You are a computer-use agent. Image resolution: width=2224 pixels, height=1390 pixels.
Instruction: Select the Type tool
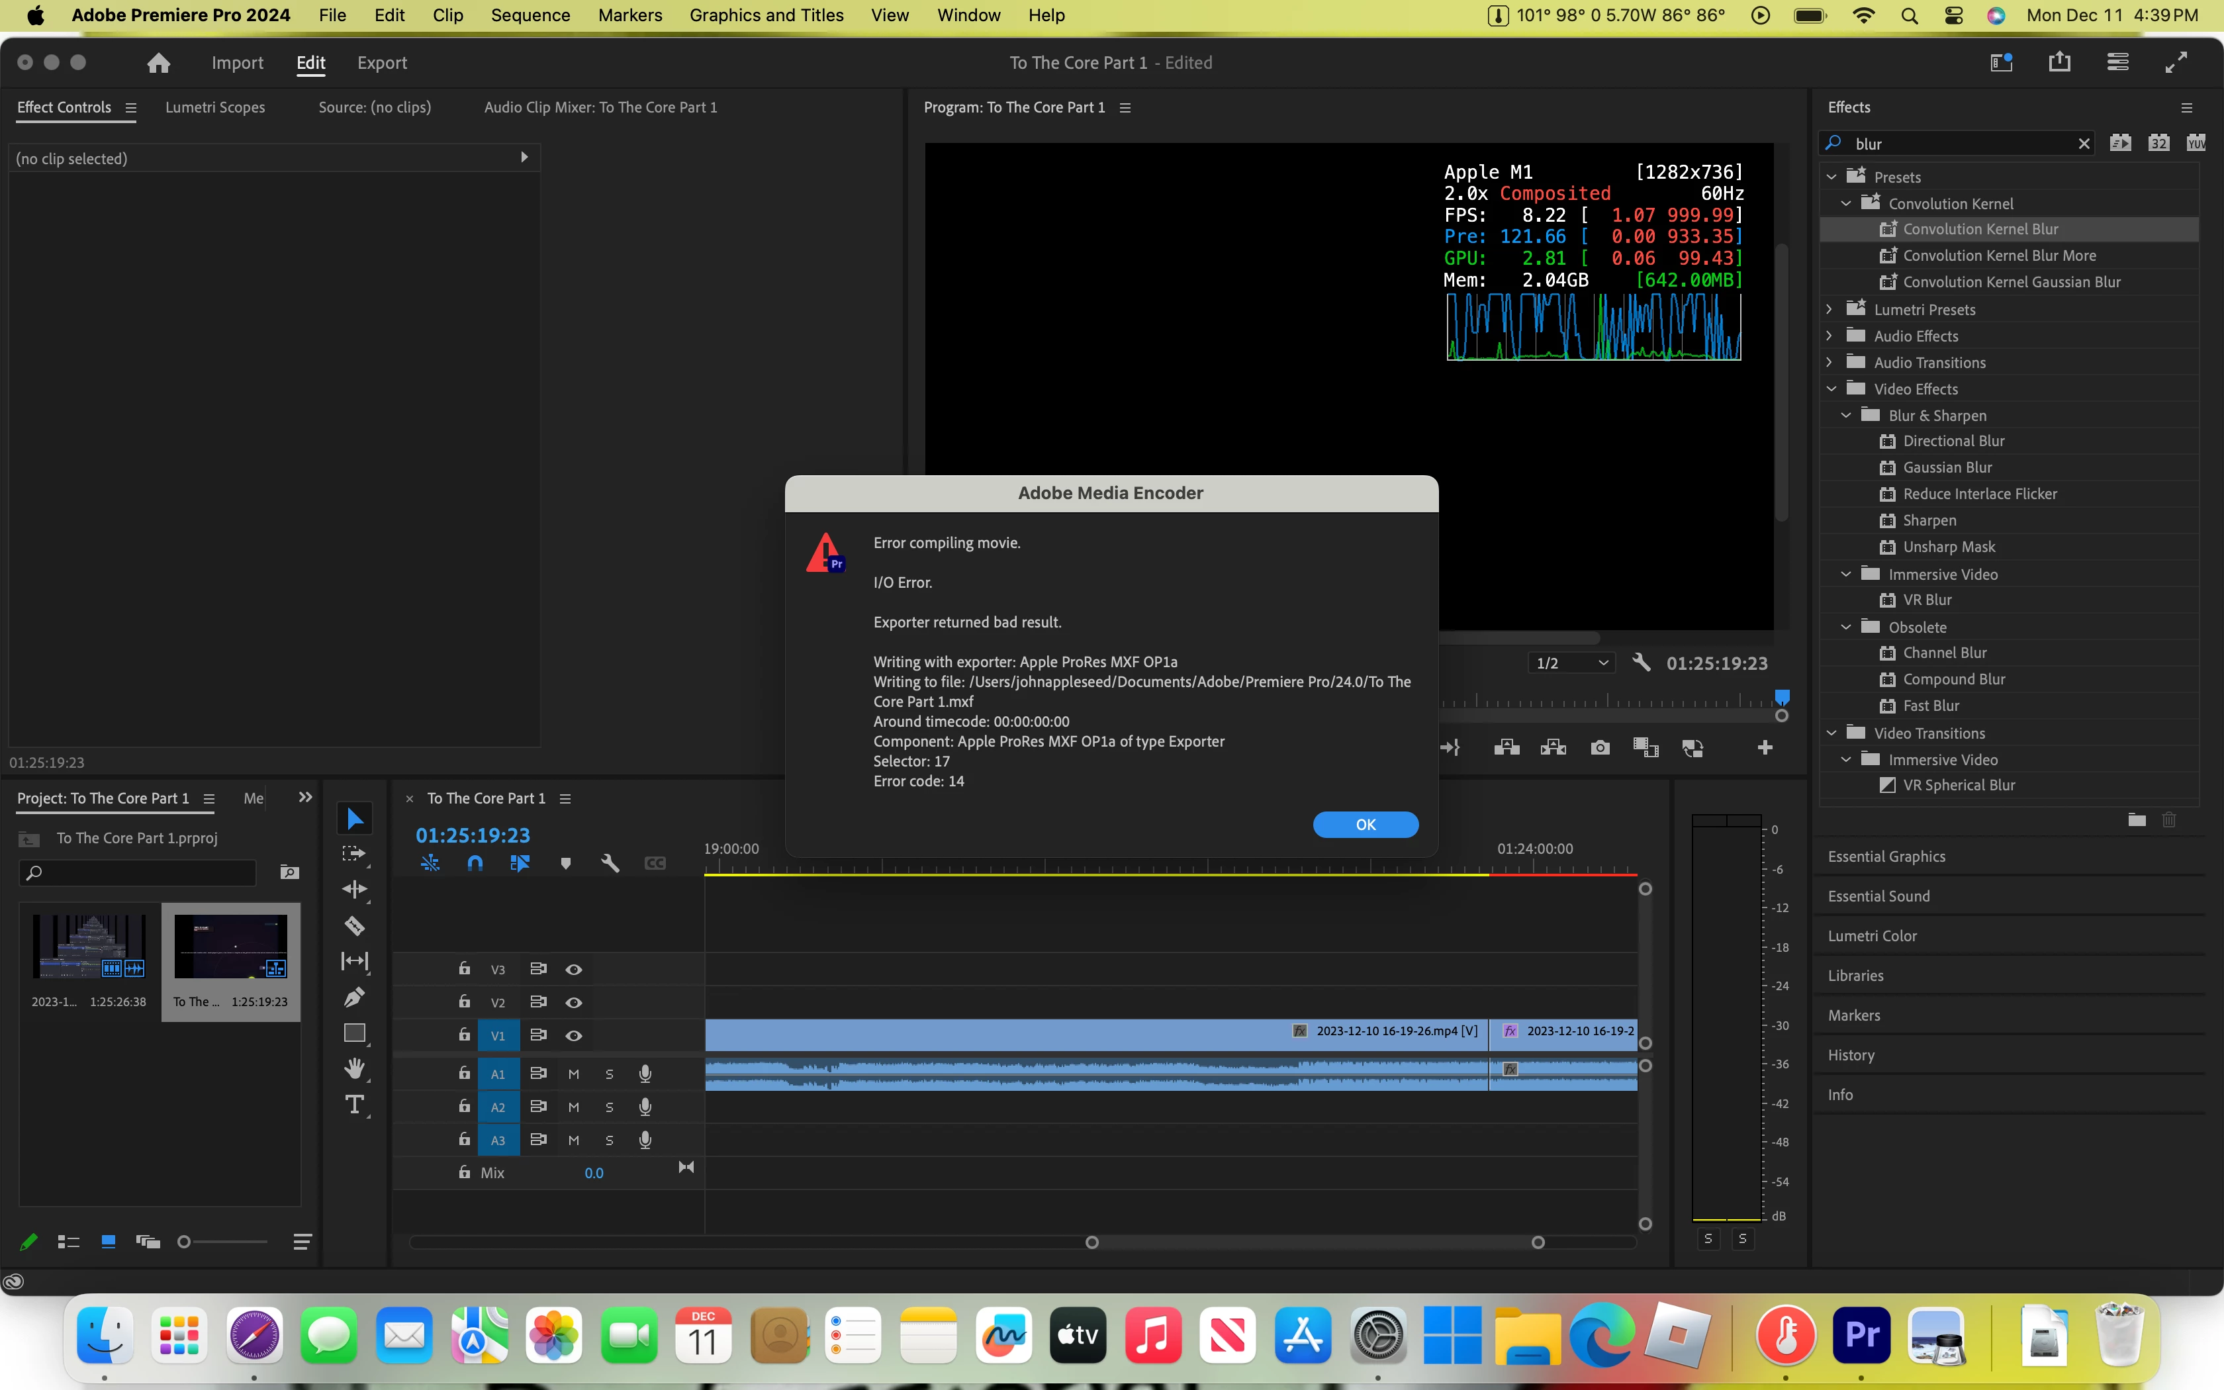click(355, 1104)
